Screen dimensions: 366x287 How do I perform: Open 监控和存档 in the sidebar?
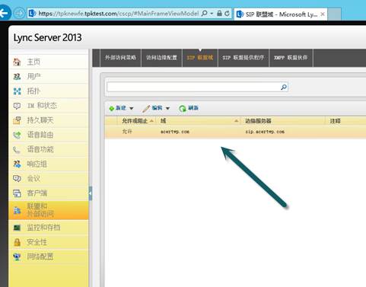click(x=48, y=228)
